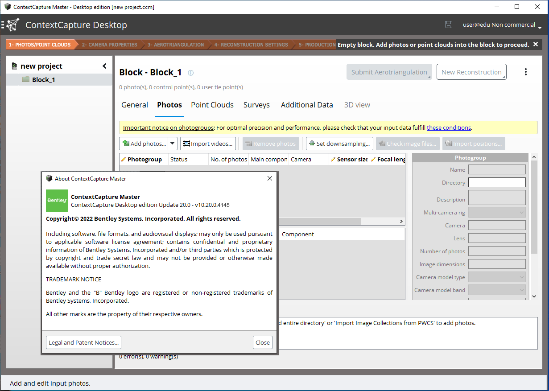Collapse the project tree panel arrow

104,66
